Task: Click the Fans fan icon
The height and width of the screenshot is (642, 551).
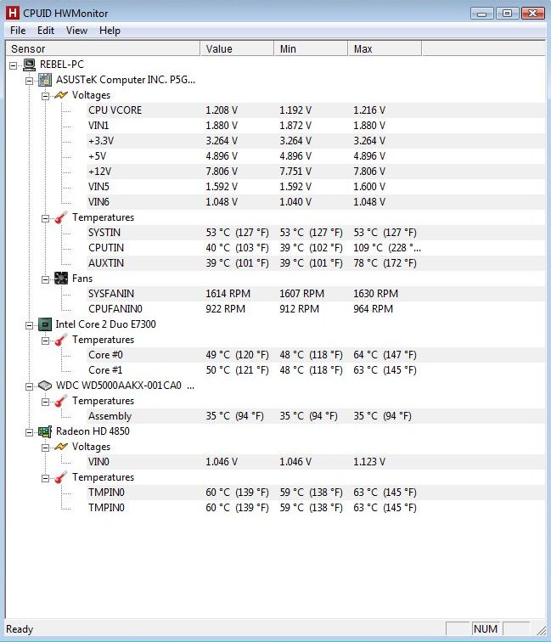Action: coord(61,279)
